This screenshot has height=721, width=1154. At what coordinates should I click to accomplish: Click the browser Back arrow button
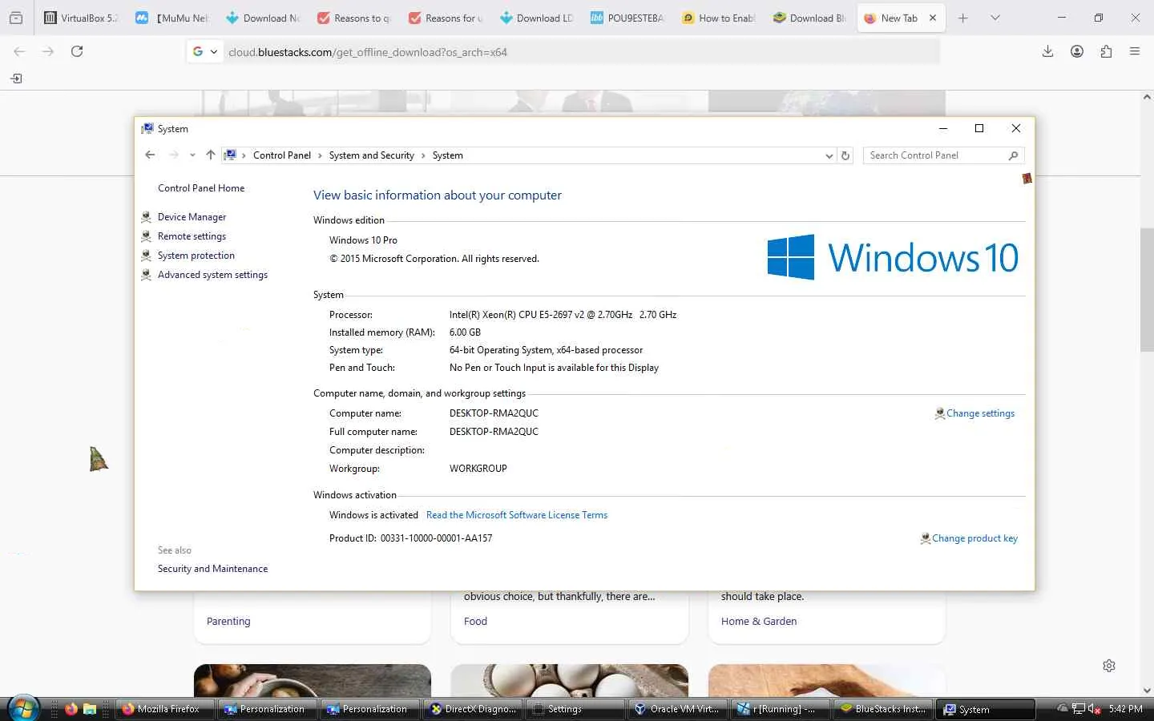point(20,51)
